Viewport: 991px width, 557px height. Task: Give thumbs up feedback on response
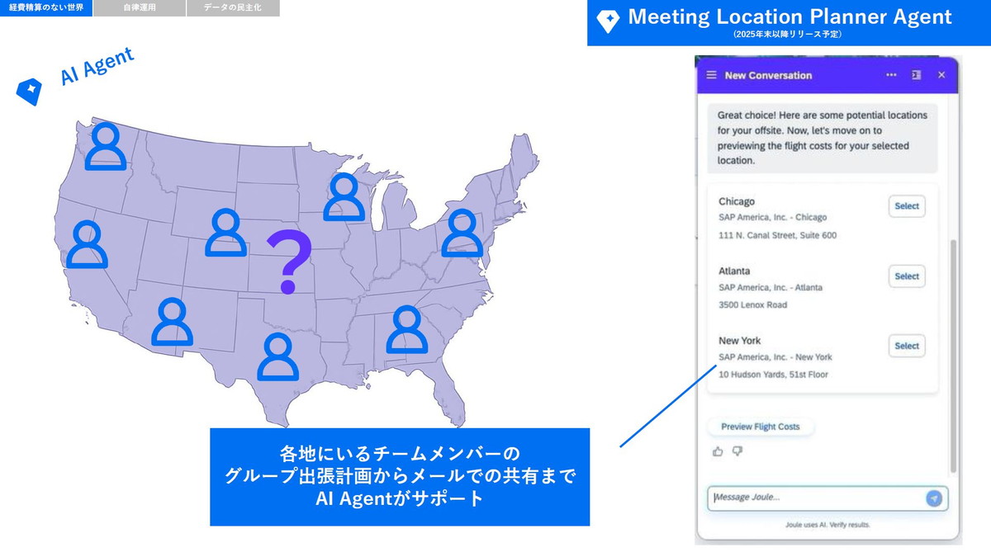718,451
